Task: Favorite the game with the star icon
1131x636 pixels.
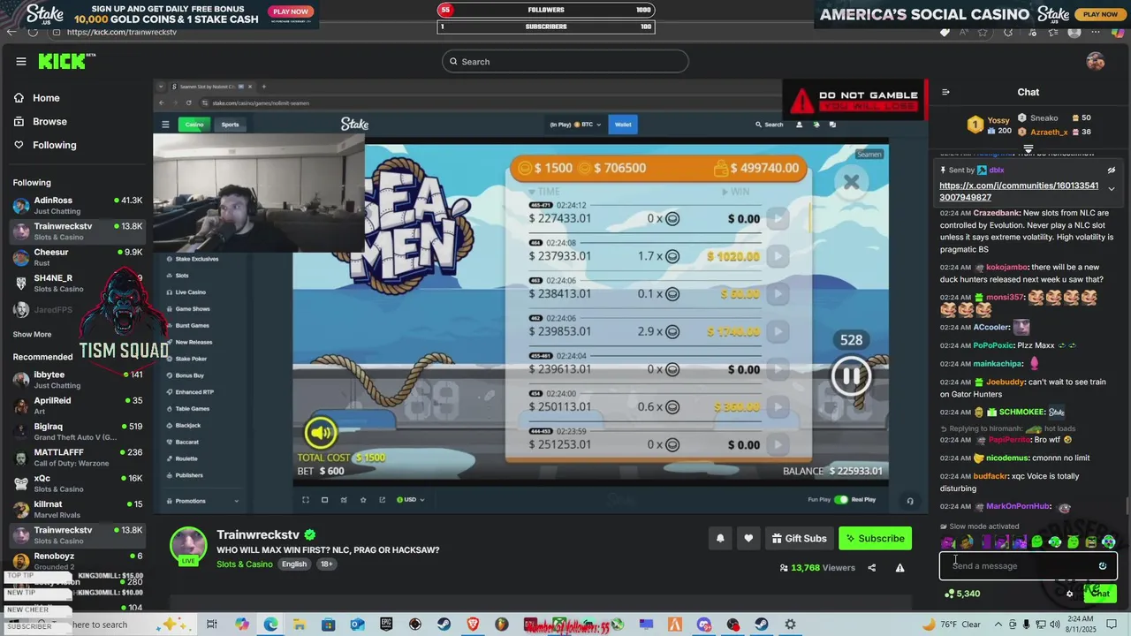Action: (x=363, y=500)
